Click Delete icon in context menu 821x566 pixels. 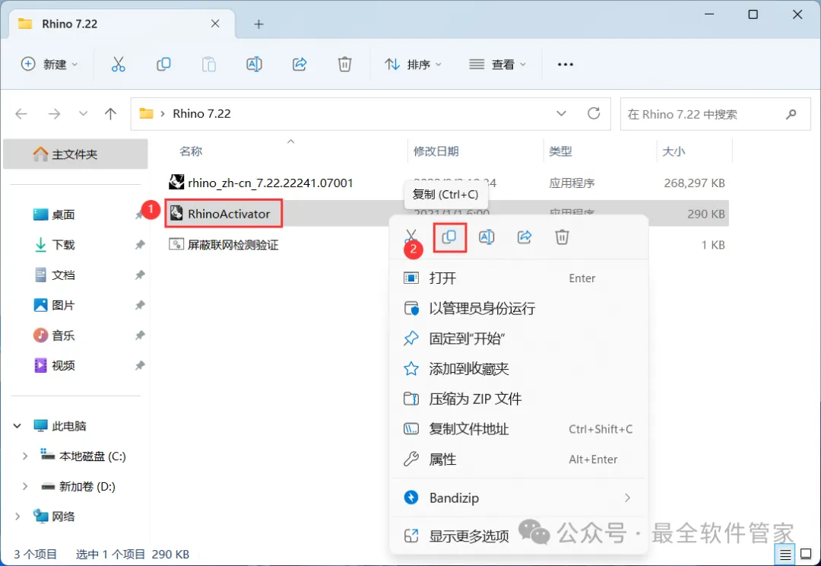562,237
